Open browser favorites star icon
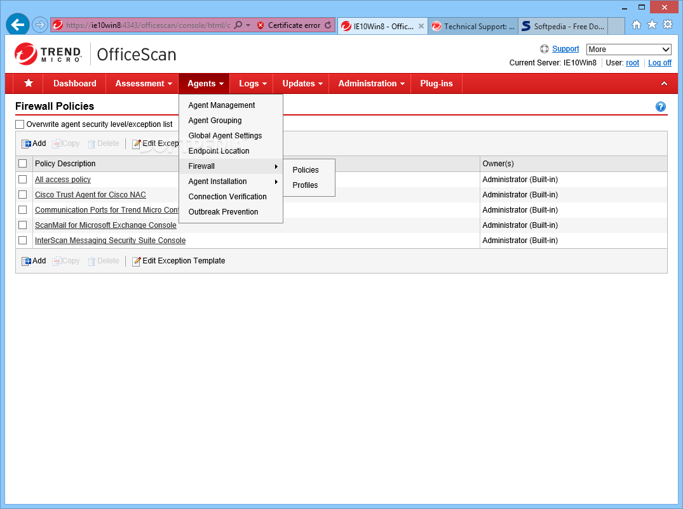Viewport: 683px width, 509px height. pos(652,25)
